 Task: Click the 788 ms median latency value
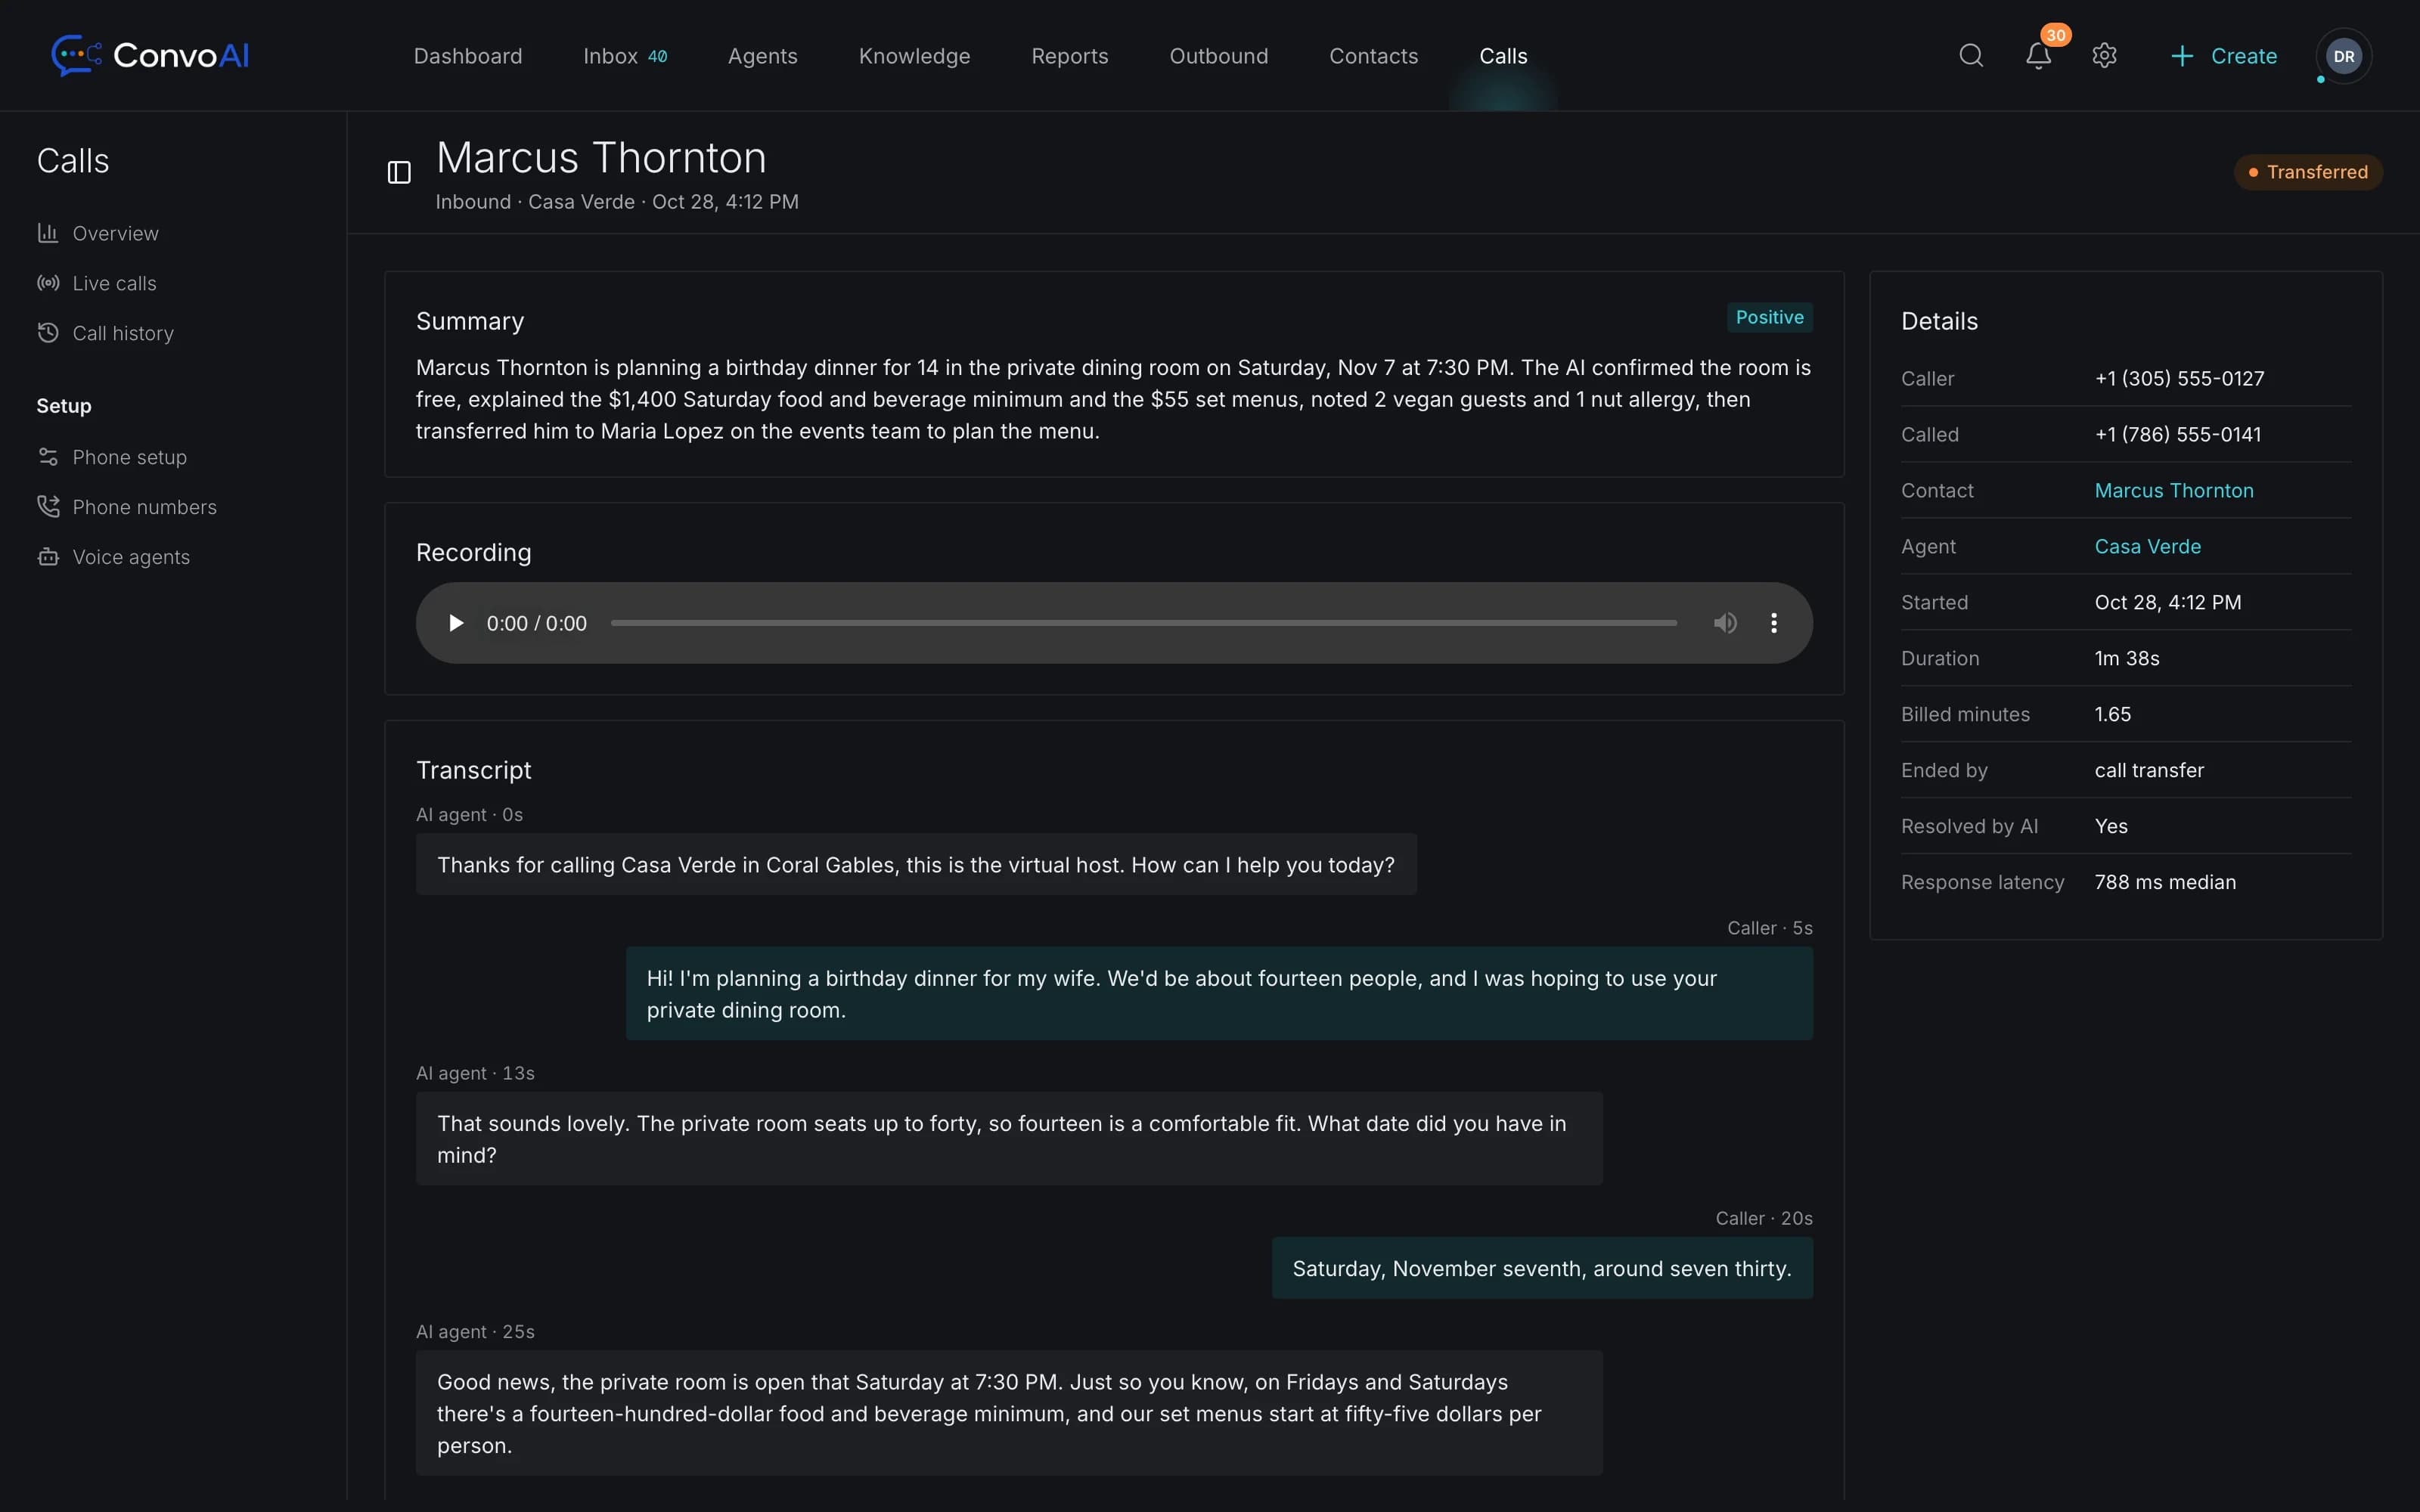click(x=2165, y=882)
